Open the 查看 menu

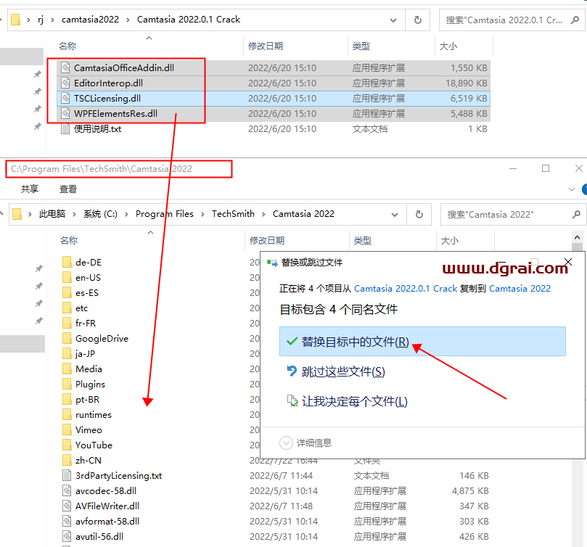point(68,189)
